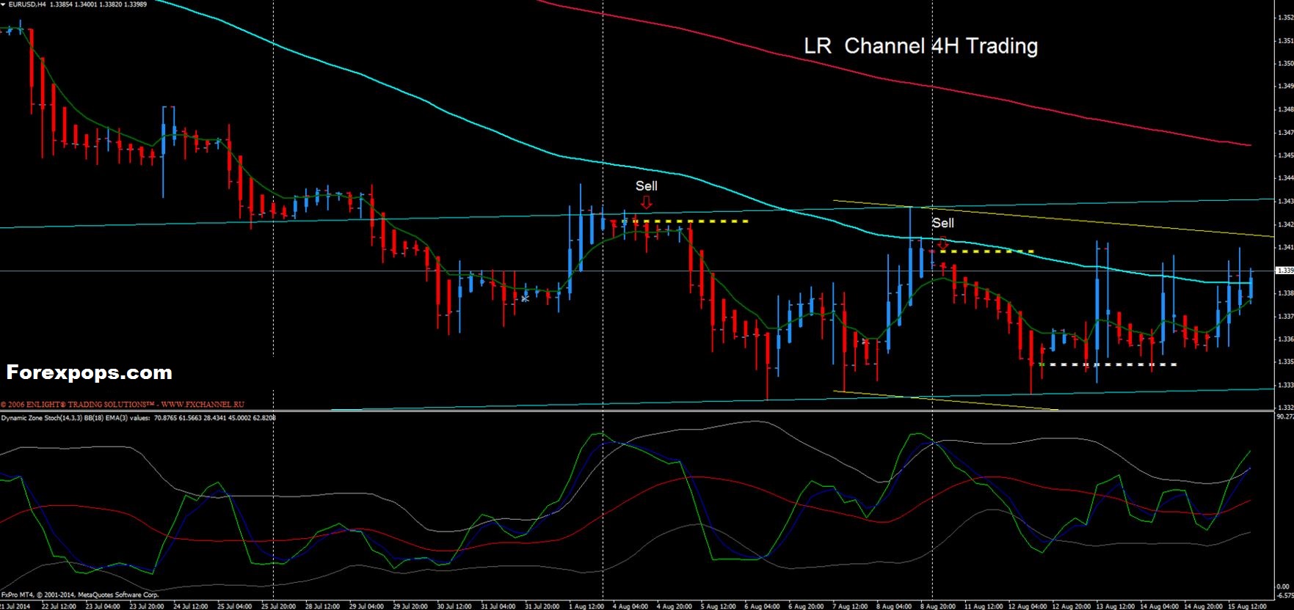Click the 1.352 price scale label
This screenshot has height=610, width=1294.
pos(1285,18)
